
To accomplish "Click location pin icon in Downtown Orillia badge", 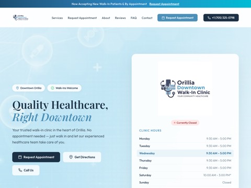I will pos(17,88).
